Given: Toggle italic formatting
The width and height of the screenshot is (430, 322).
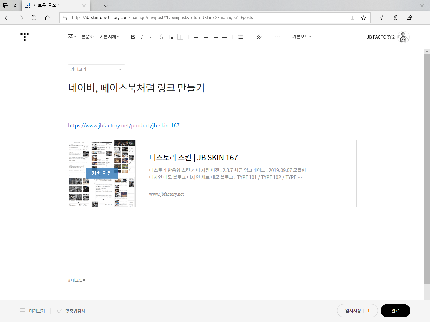Looking at the screenshot, I should coord(142,37).
